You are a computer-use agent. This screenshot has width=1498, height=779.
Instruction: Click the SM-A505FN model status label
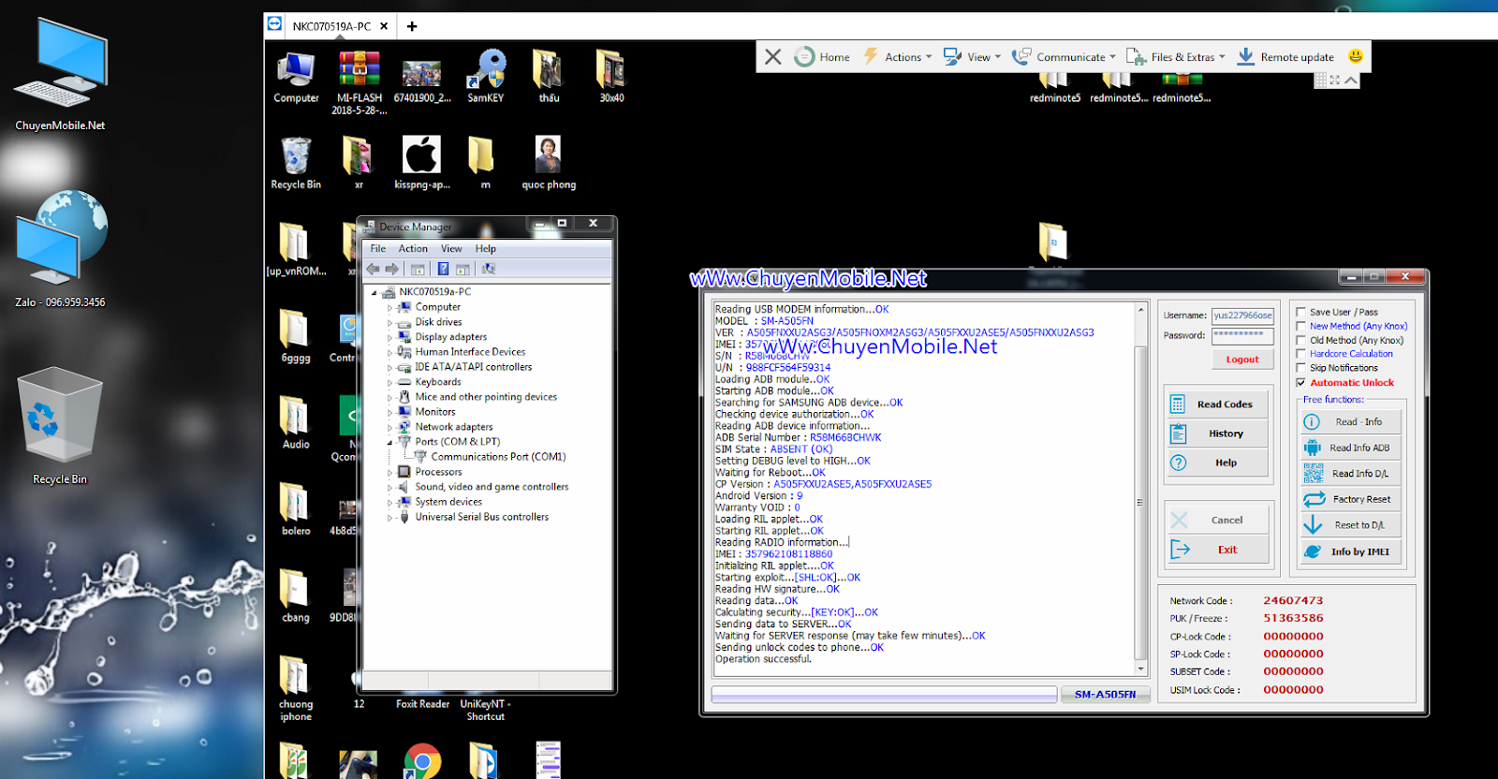pos(1105,695)
